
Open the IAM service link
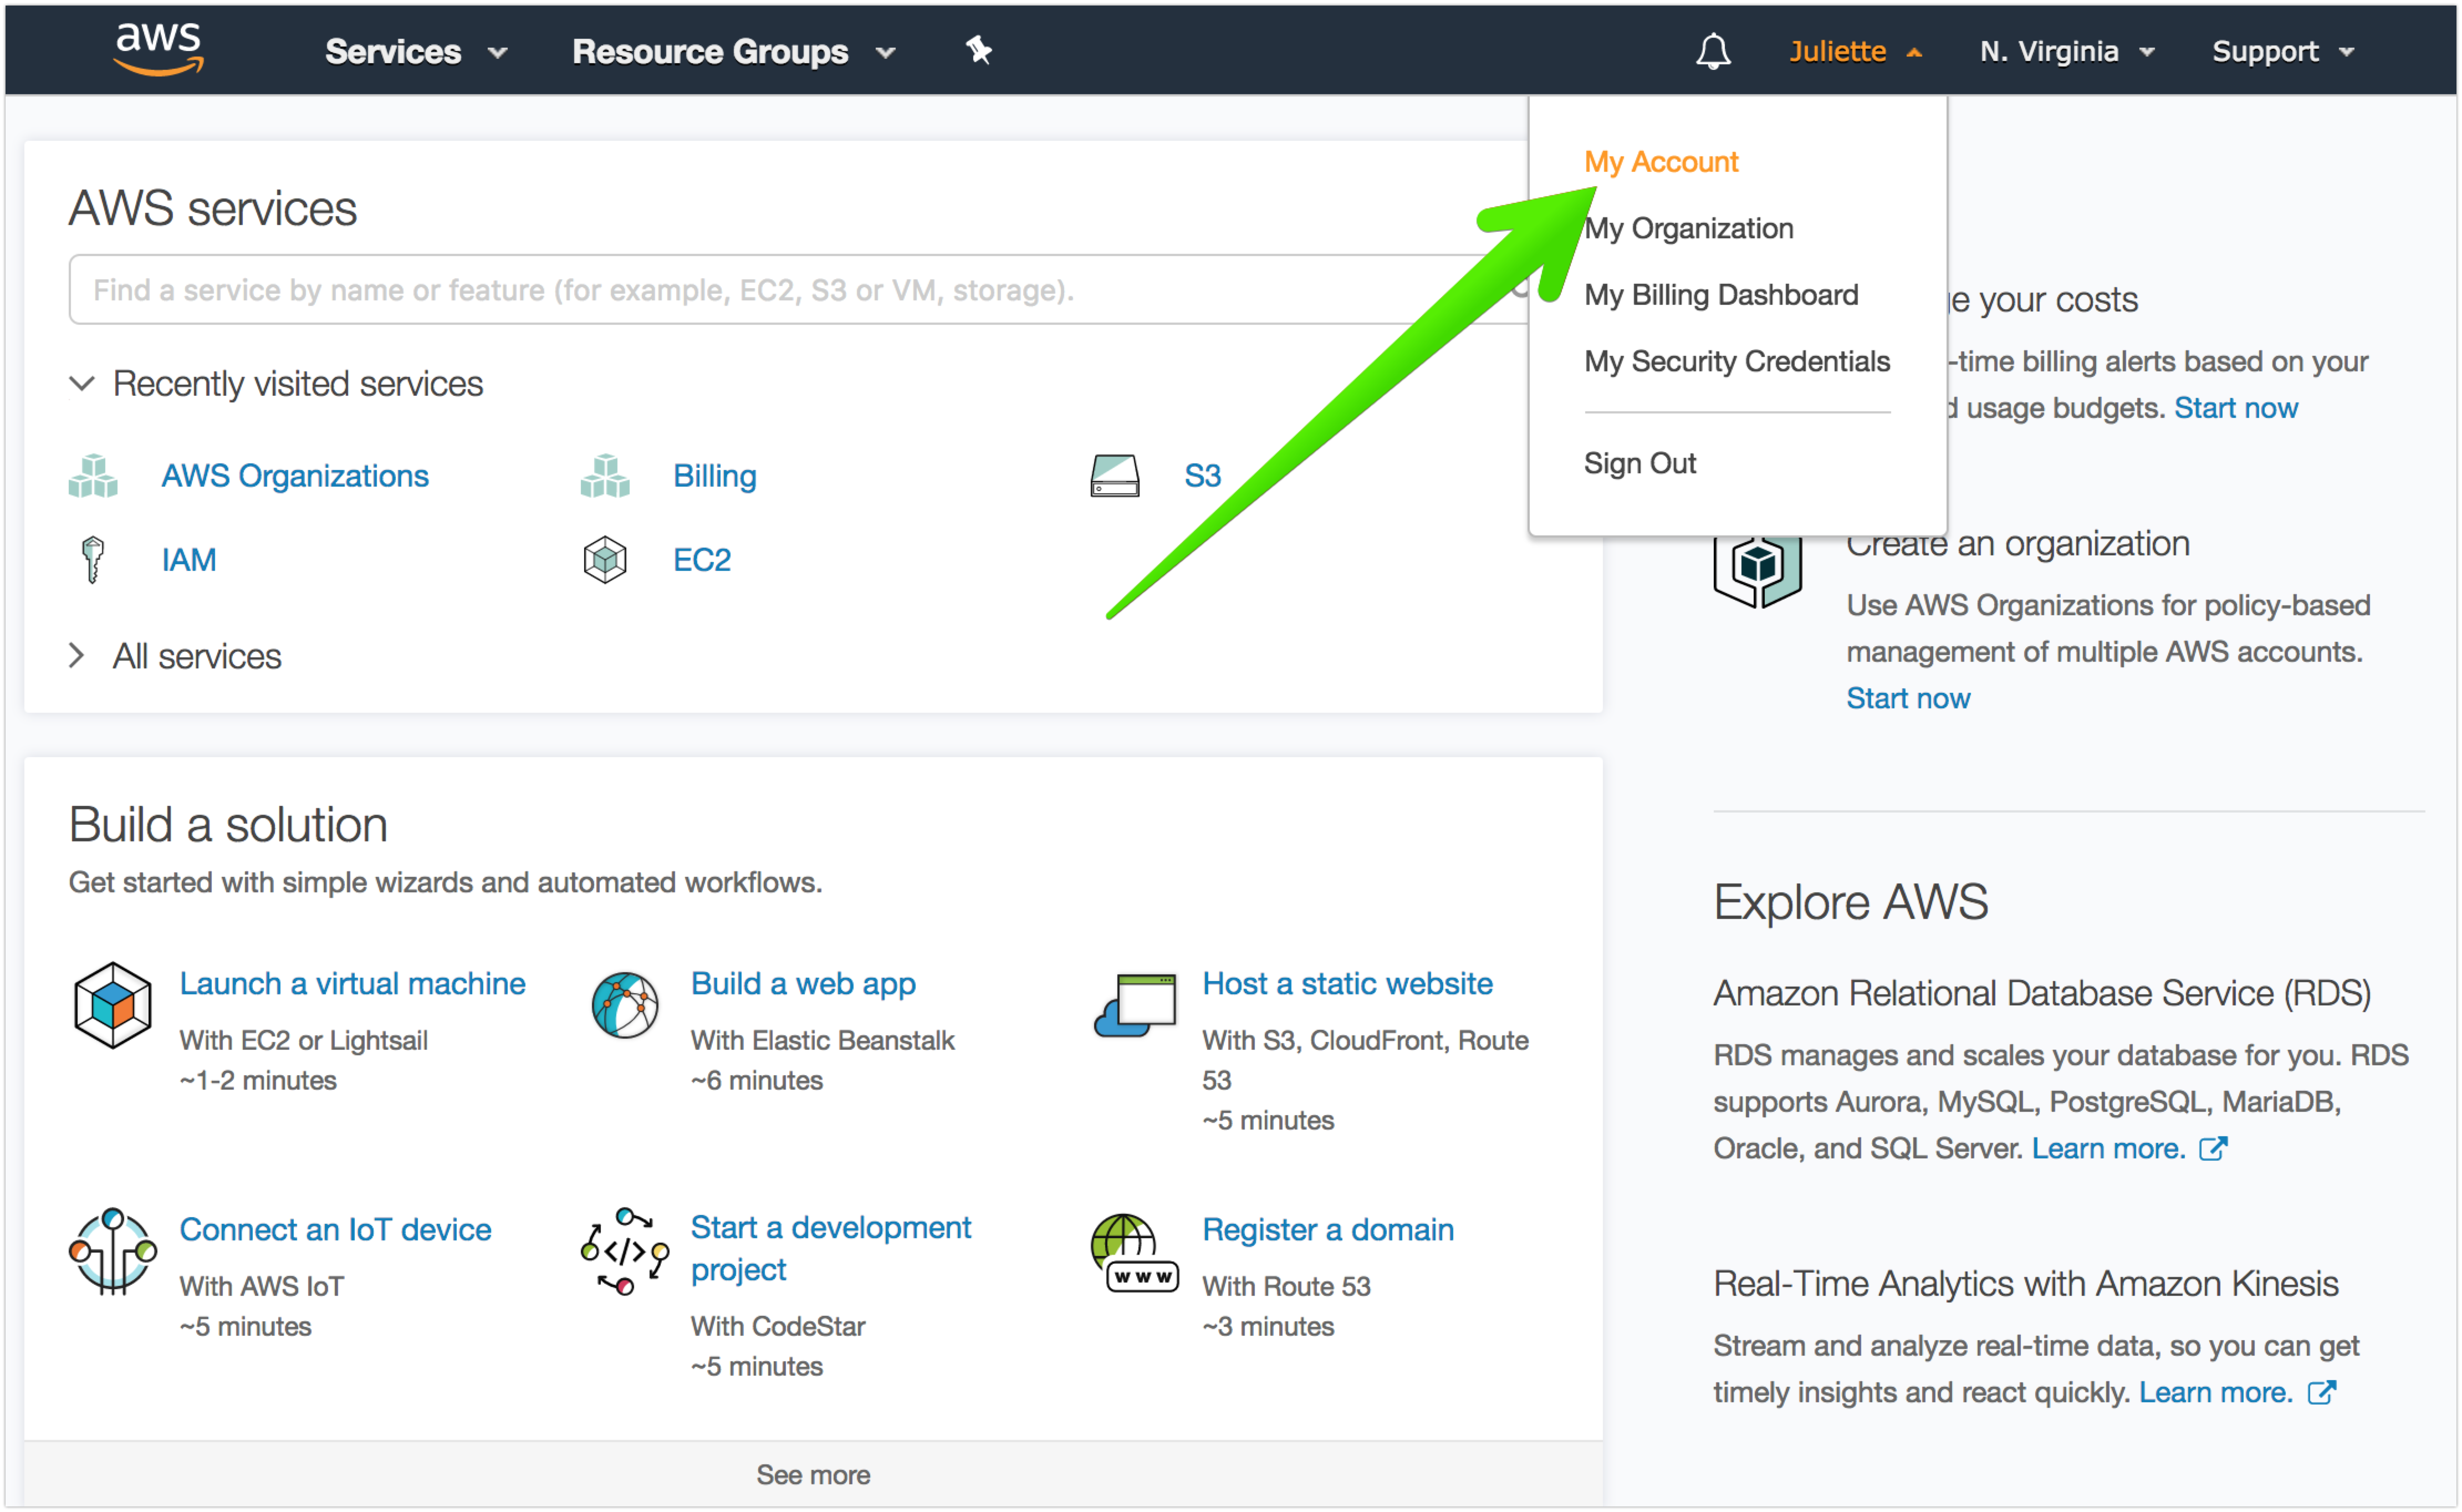[x=189, y=560]
